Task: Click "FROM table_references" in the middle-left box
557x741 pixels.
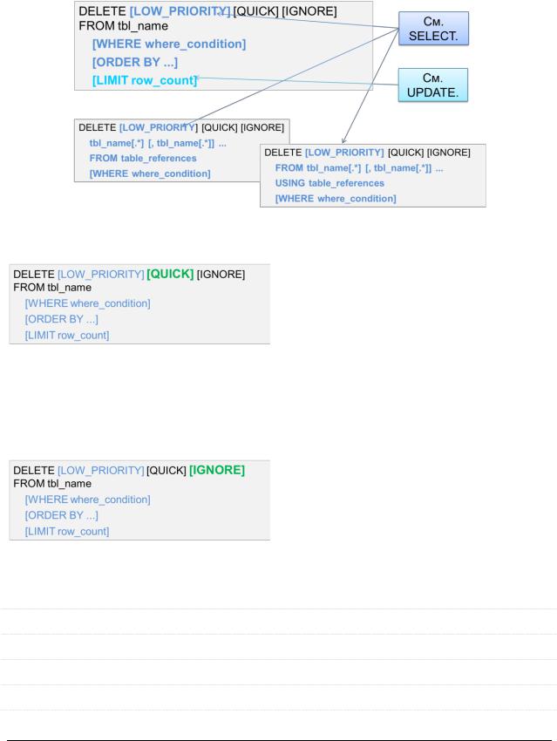Action: pyautogui.click(x=143, y=159)
